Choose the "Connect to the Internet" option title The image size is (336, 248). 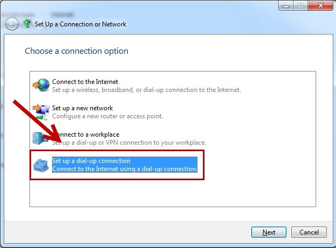(85, 82)
